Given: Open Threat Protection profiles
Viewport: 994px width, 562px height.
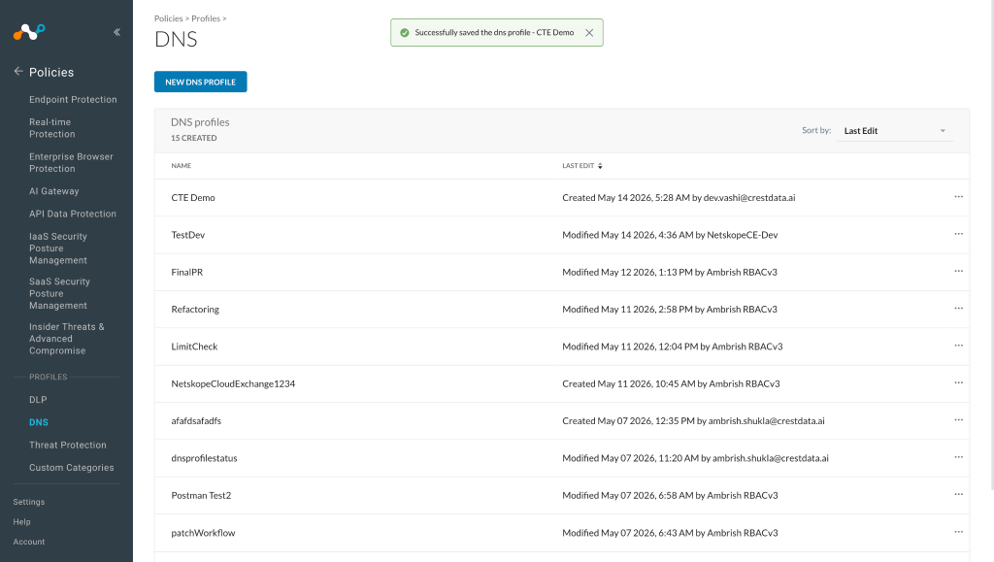Looking at the screenshot, I should [x=68, y=445].
